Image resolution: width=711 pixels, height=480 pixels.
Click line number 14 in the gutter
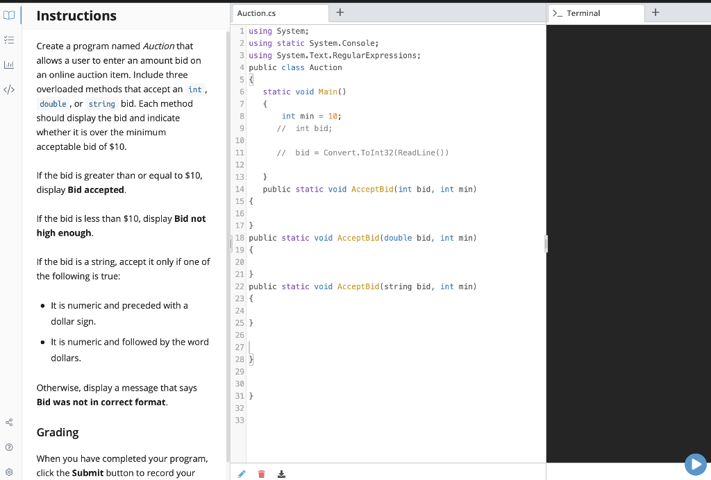tap(240, 189)
